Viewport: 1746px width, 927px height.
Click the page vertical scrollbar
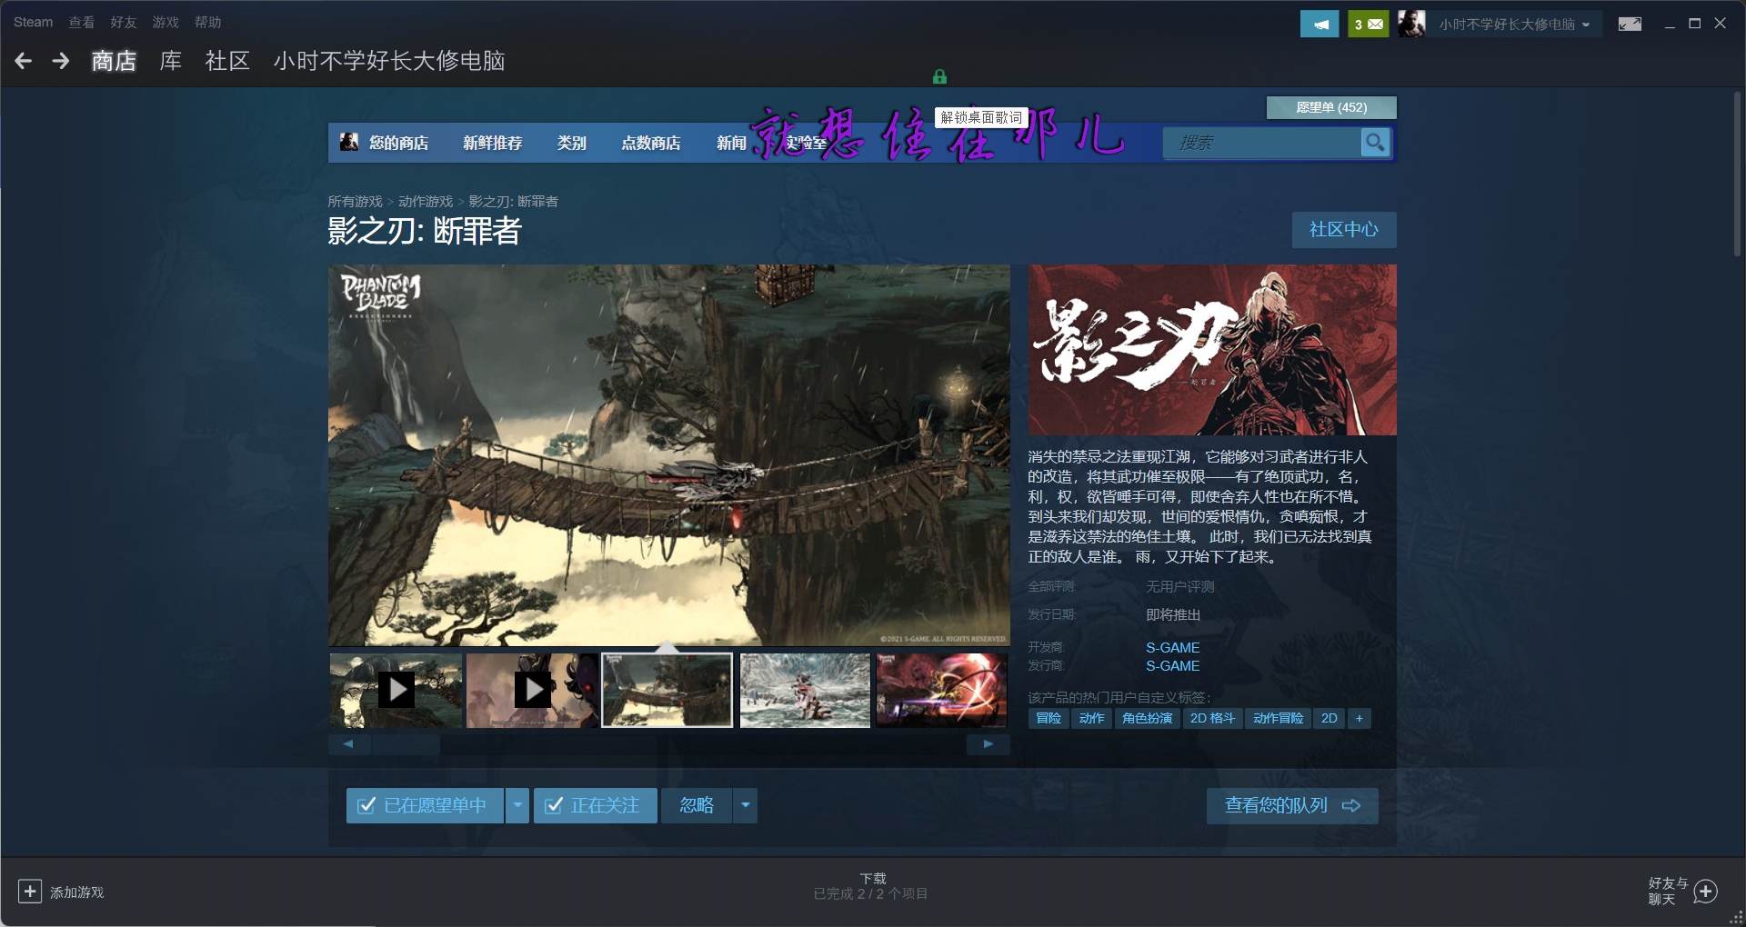click(x=1737, y=173)
